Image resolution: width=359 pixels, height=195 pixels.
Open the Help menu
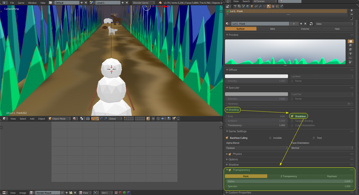43,3
